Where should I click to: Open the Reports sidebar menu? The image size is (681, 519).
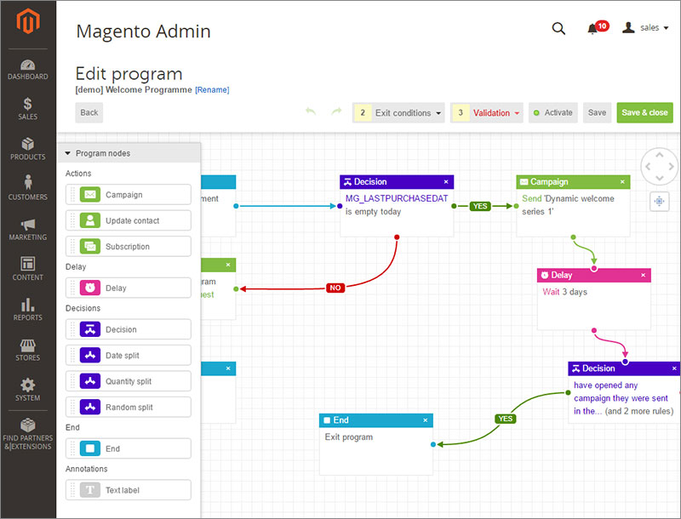[28, 310]
